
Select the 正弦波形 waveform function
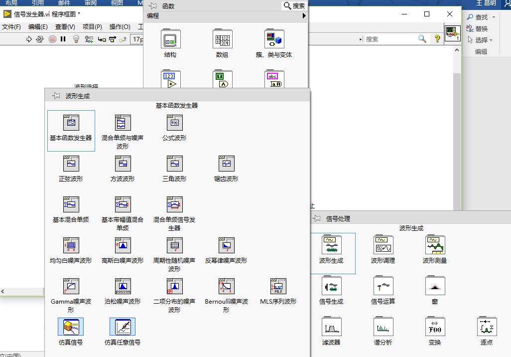(71, 164)
